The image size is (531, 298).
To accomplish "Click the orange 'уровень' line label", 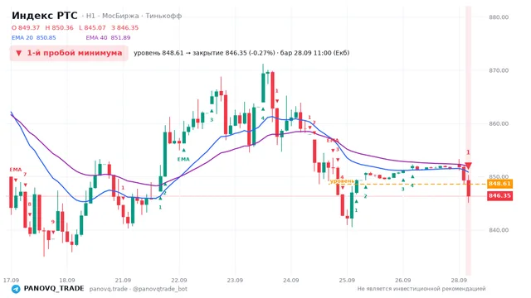I will pos(342,181).
